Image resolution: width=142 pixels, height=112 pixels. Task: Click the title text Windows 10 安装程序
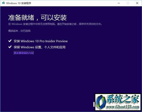click(18, 3)
